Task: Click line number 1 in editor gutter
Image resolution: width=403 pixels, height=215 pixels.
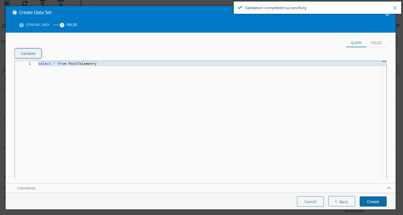Action: [30, 64]
